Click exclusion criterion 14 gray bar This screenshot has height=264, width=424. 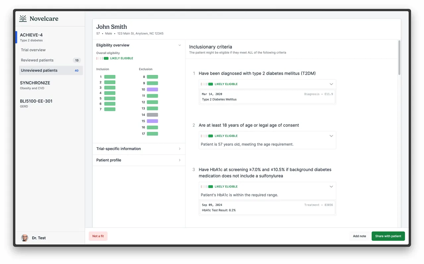(152, 115)
